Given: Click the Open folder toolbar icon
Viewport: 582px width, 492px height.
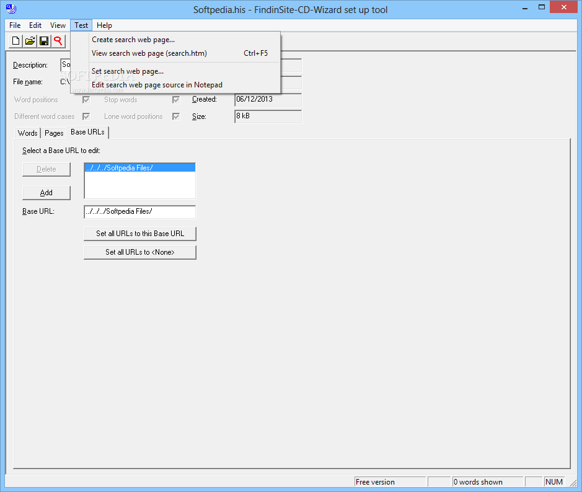Looking at the screenshot, I should click(x=30, y=41).
